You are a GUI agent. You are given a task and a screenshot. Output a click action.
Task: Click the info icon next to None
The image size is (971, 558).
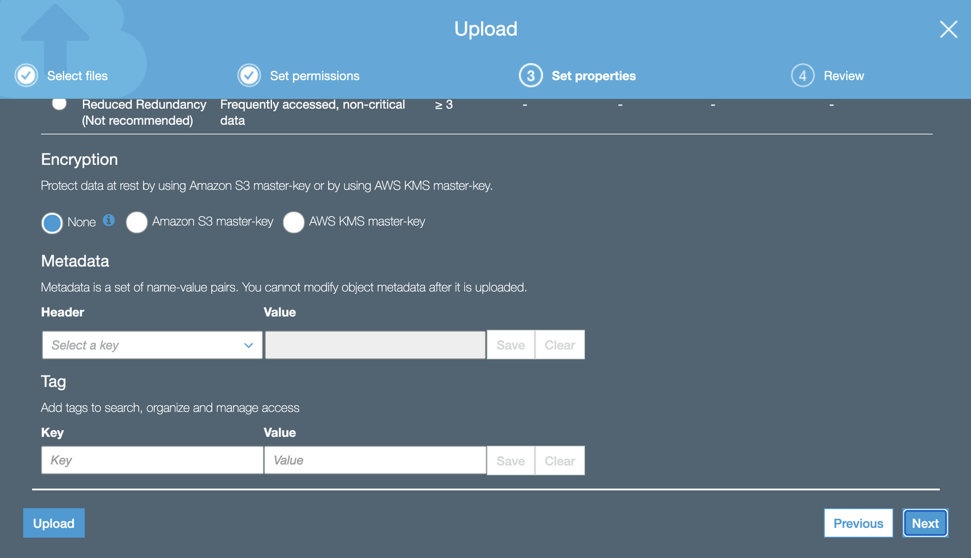click(x=109, y=220)
